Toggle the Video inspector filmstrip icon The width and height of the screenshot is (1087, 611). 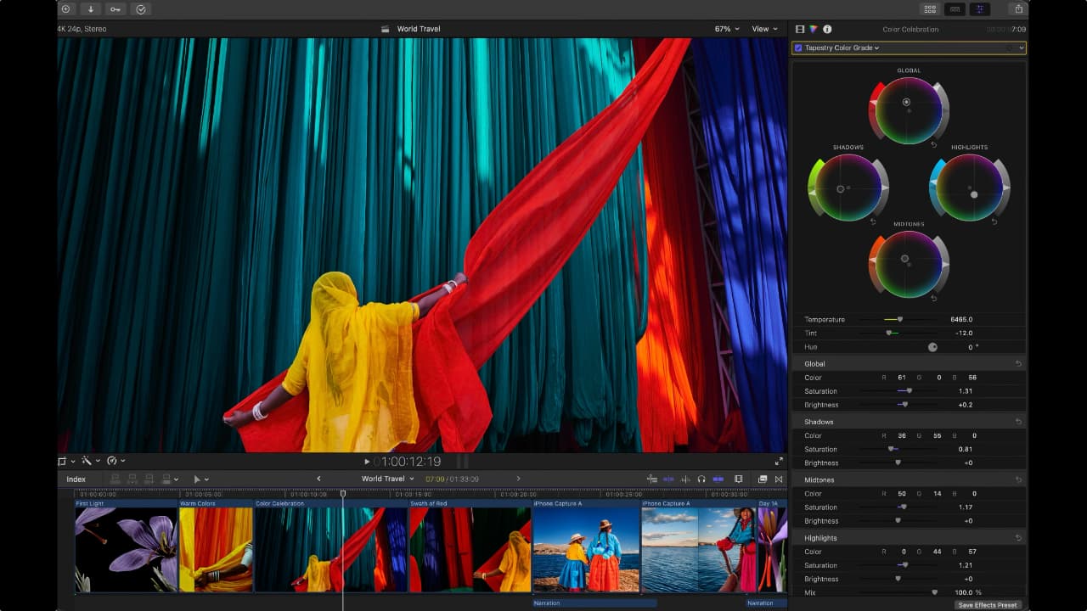tap(799, 28)
